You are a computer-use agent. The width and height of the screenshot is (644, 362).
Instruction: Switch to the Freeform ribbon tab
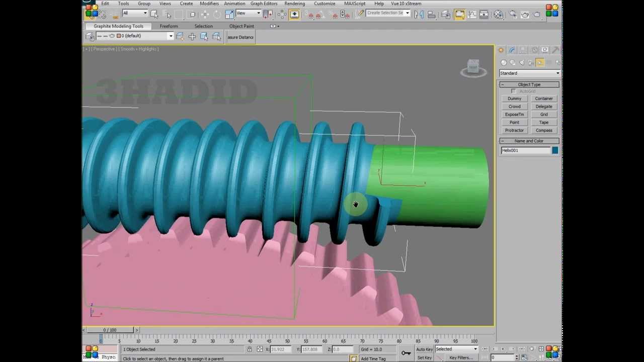click(x=169, y=26)
